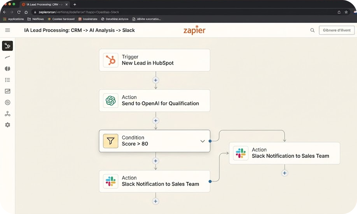Screen dimensions: 357x214
Task: Open bisairenate bookmark
Action: [88, 19]
